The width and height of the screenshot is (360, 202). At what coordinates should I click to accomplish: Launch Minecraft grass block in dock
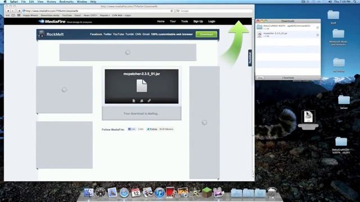[206, 192]
